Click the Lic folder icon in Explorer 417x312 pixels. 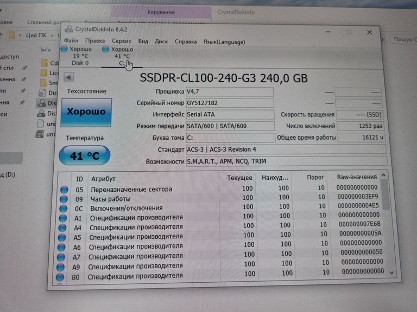pyautogui.click(x=44, y=73)
